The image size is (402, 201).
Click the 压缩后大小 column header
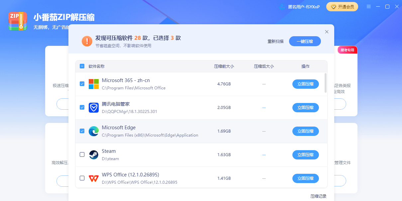click(264, 66)
